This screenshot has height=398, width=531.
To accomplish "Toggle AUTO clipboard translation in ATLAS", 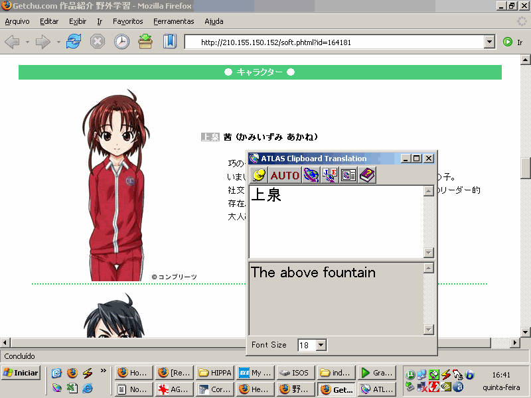I will point(285,175).
